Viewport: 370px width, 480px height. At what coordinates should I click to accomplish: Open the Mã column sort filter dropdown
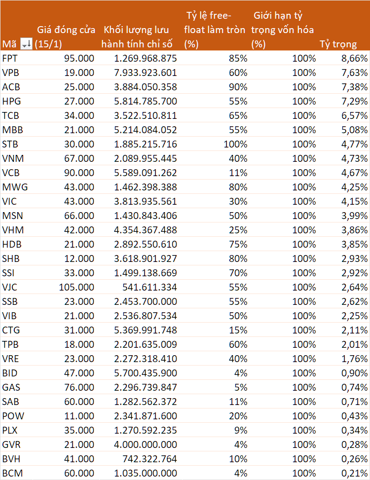26,44
